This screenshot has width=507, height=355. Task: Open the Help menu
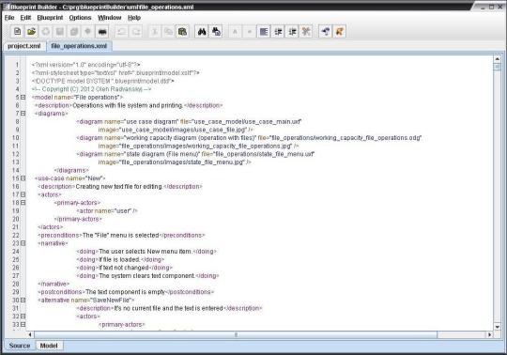click(134, 18)
